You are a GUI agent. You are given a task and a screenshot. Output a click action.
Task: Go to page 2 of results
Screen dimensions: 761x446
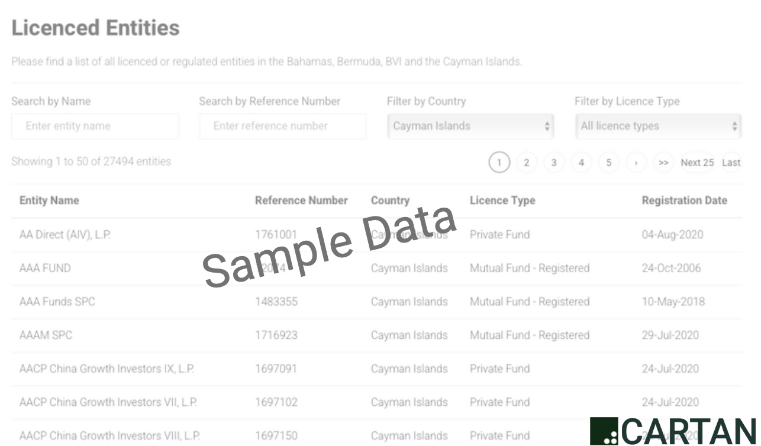[526, 163]
